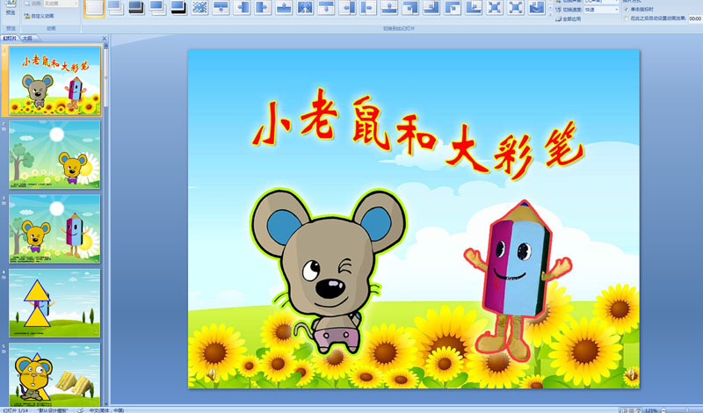Click the bottom-right sound icon on slide

(x=631, y=373)
